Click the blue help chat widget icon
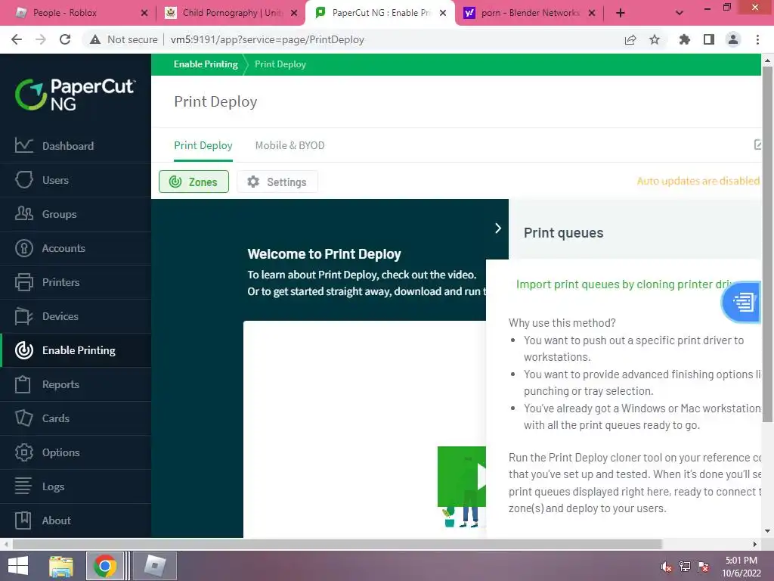 click(741, 302)
